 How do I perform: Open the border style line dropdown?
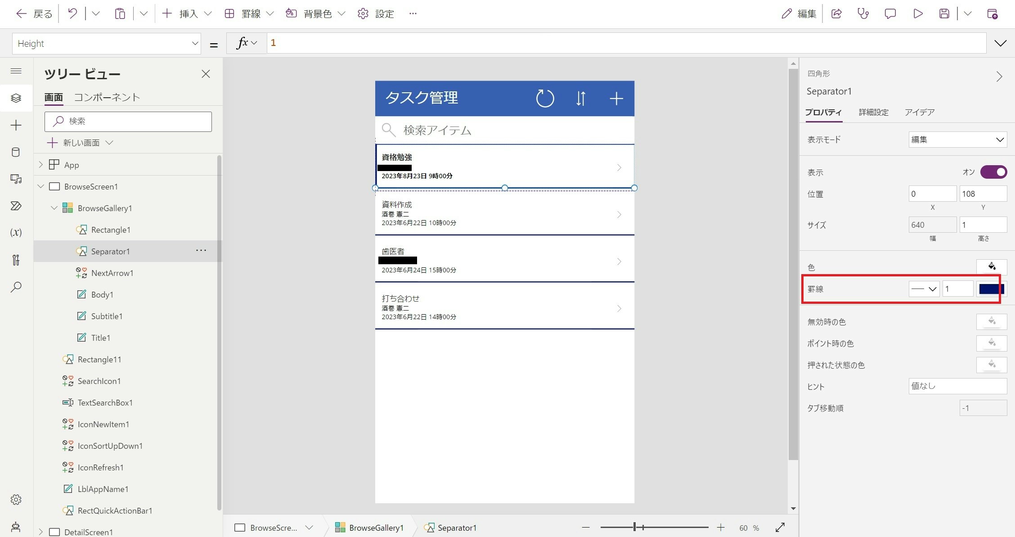924,289
